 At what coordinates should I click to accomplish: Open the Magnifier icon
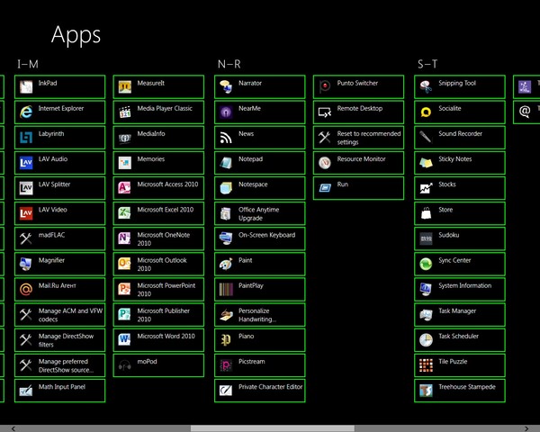[26, 264]
